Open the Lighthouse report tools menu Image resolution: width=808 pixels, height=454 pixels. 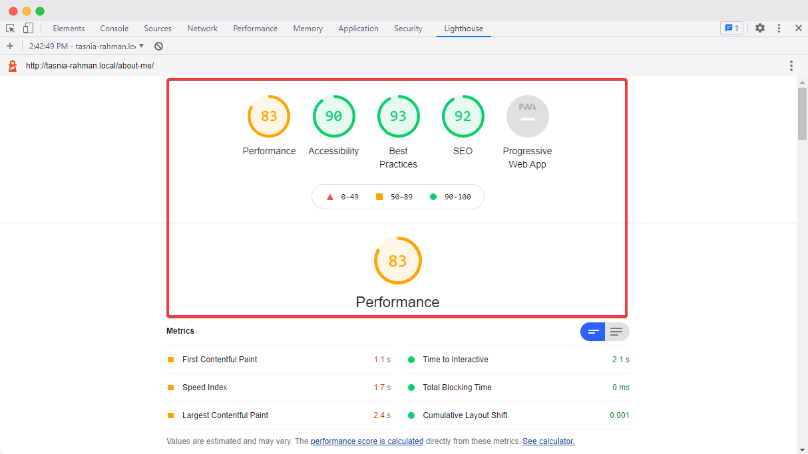791,66
